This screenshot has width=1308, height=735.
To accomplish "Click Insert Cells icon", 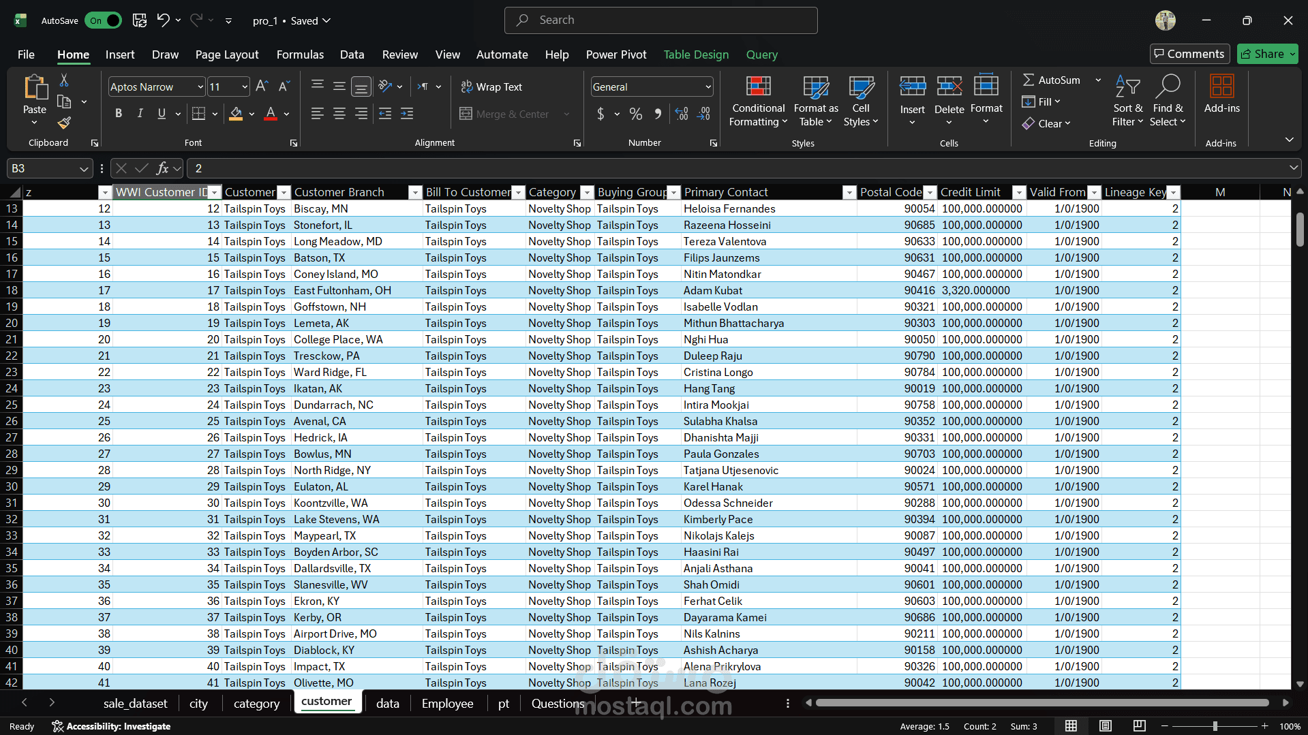I will (x=913, y=87).
